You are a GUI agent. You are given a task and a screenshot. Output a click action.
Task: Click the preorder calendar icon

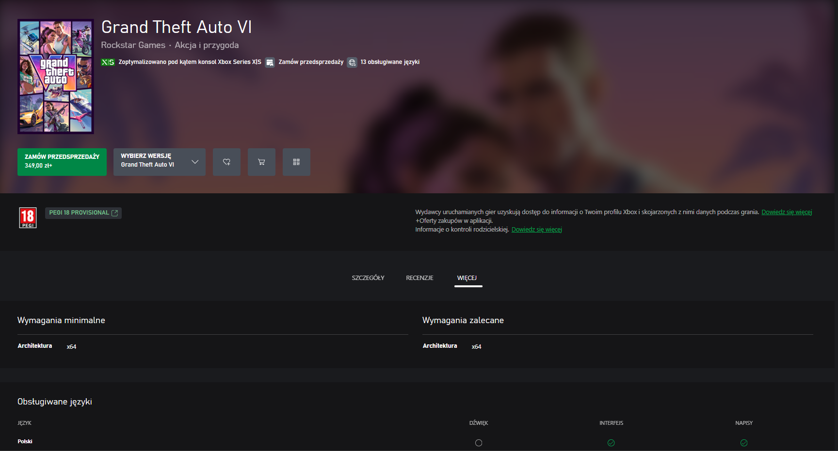270,62
